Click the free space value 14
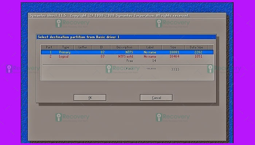The width and height of the screenshot is (255, 145). pyautogui.click(x=154, y=61)
